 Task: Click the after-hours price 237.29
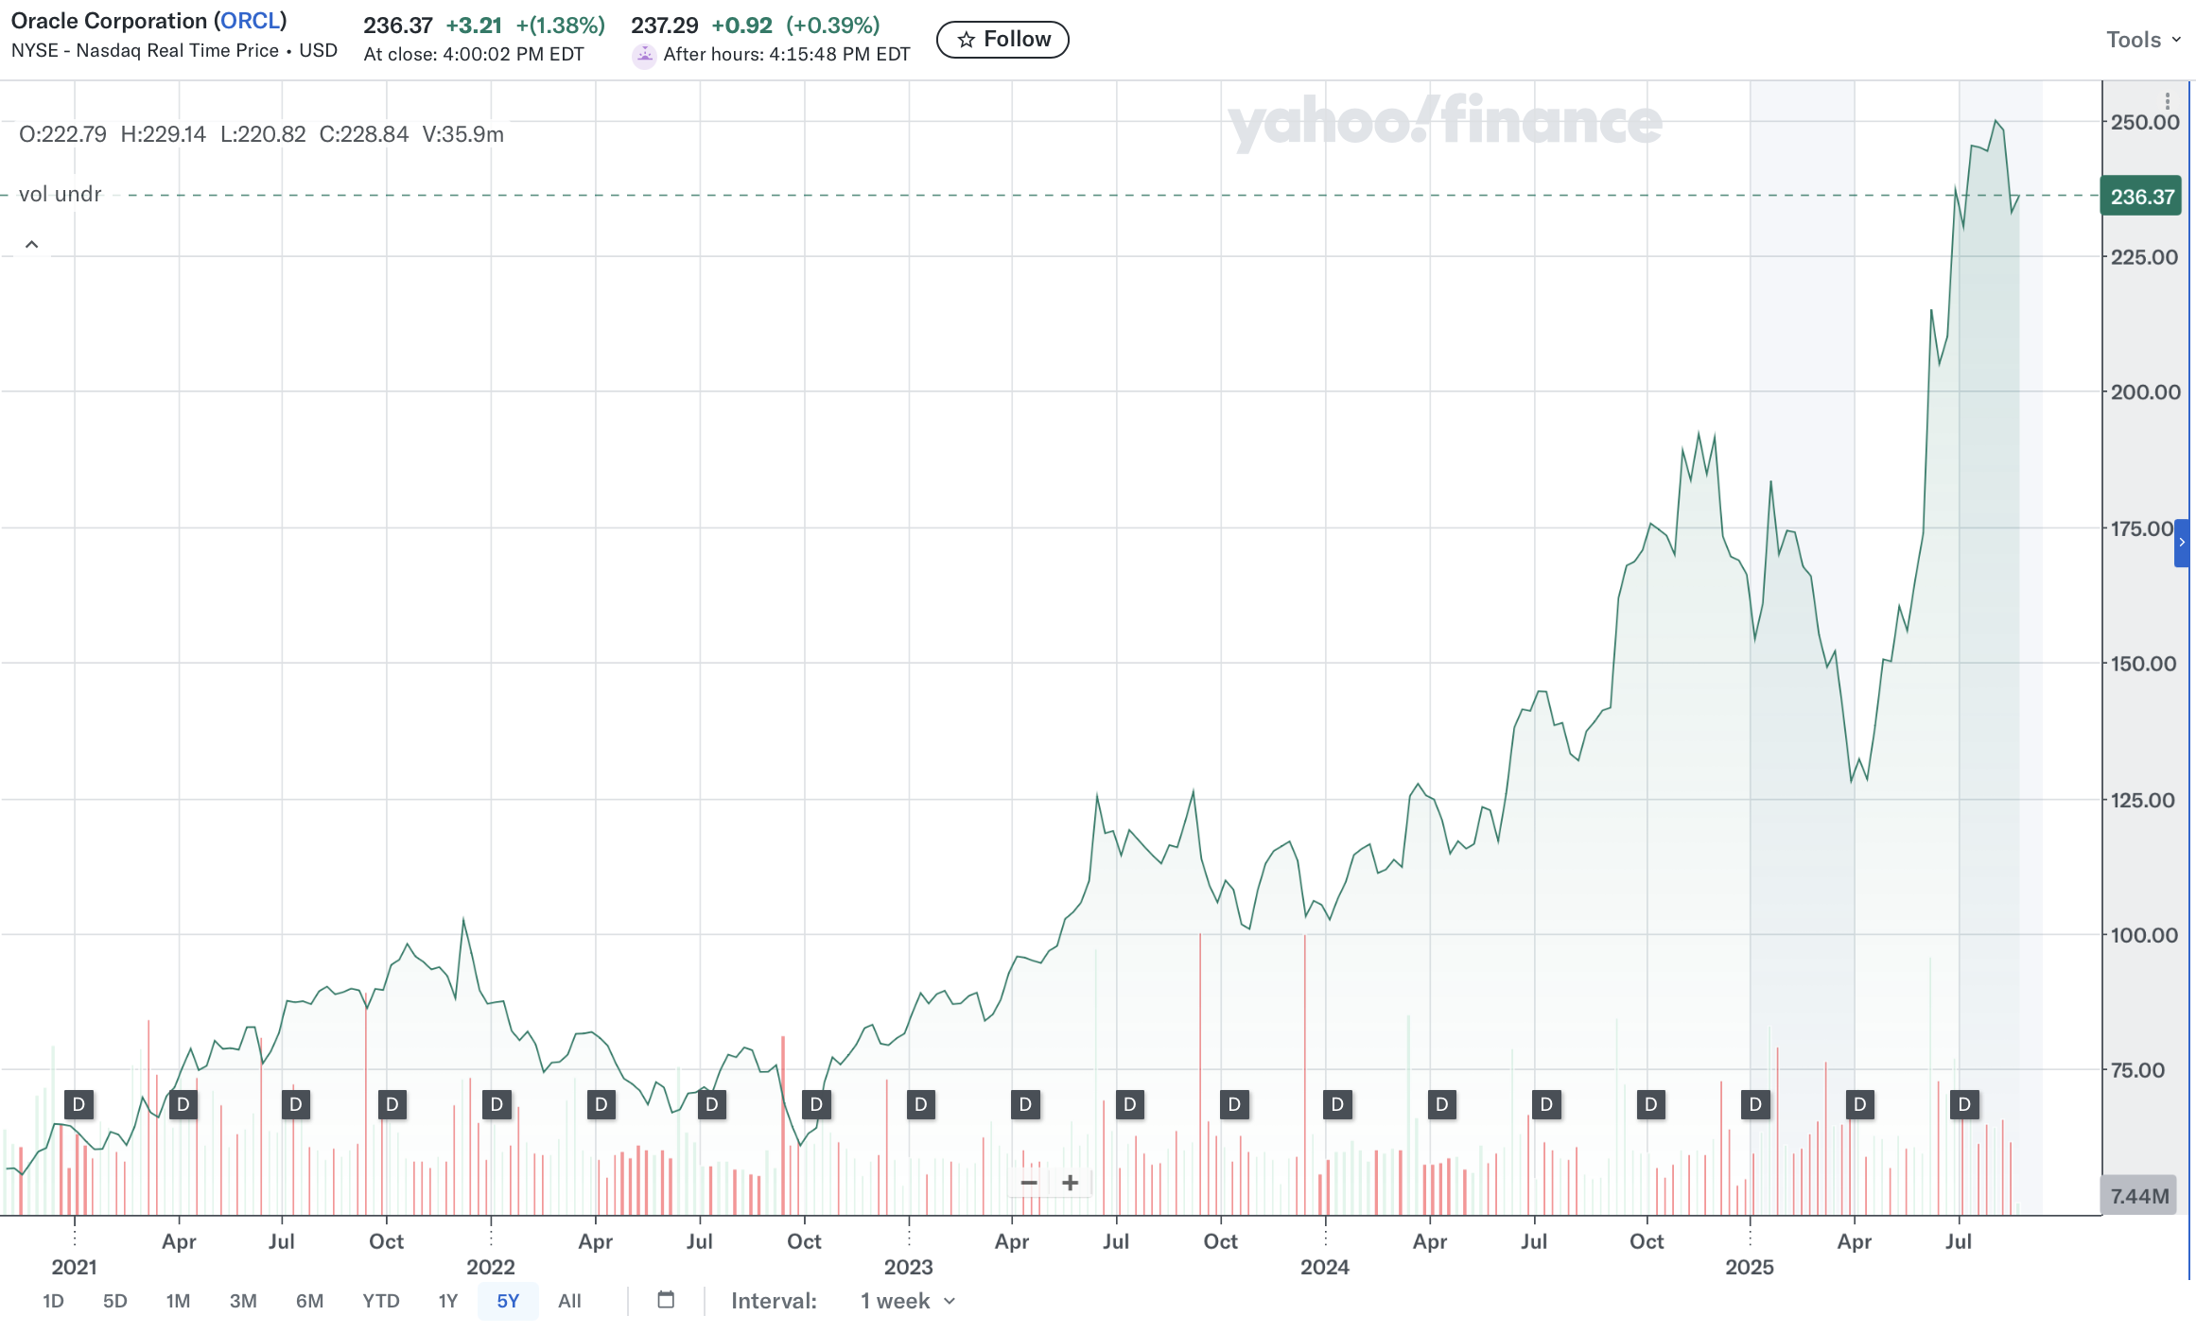pos(665,26)
